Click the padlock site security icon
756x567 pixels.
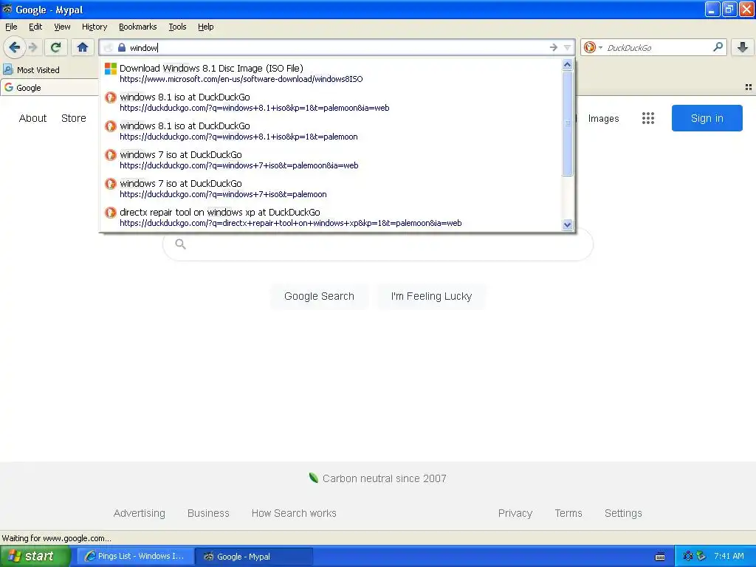point(122,47)
